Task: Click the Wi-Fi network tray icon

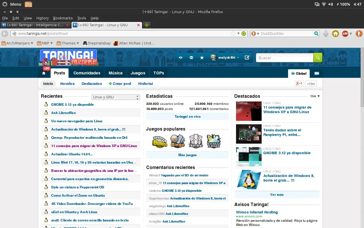Action: click(x=324, y=4)
